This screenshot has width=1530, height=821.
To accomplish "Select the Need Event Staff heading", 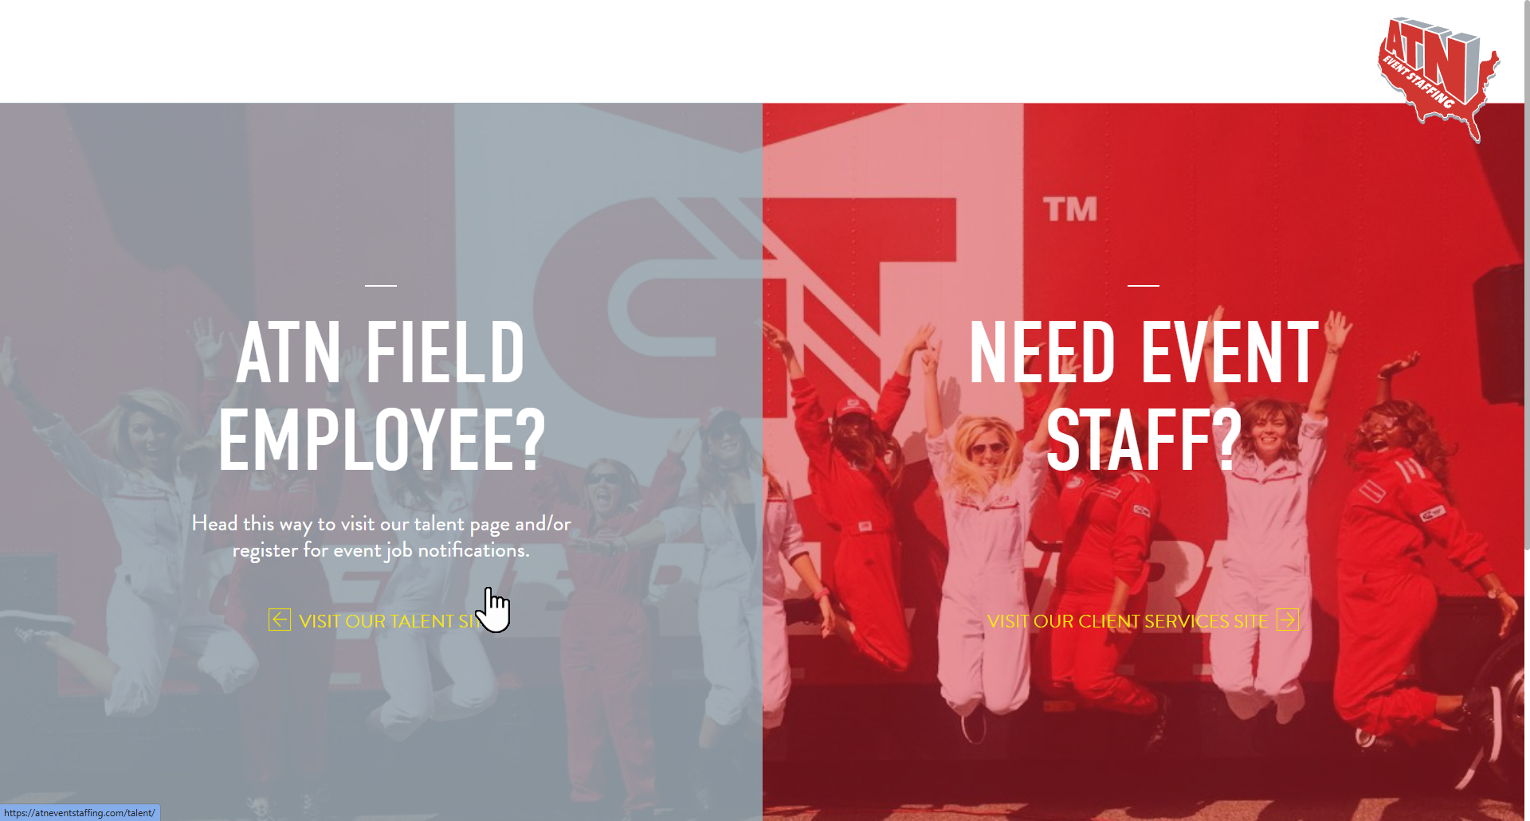I will (x=1144, y=395).
